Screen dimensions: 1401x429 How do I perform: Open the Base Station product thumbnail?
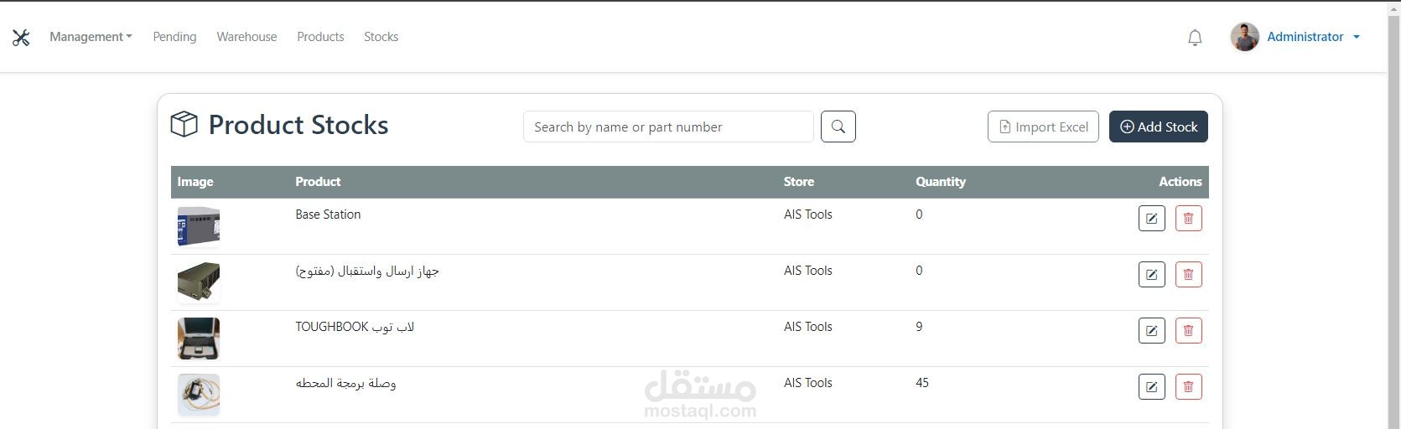(199, 226)
